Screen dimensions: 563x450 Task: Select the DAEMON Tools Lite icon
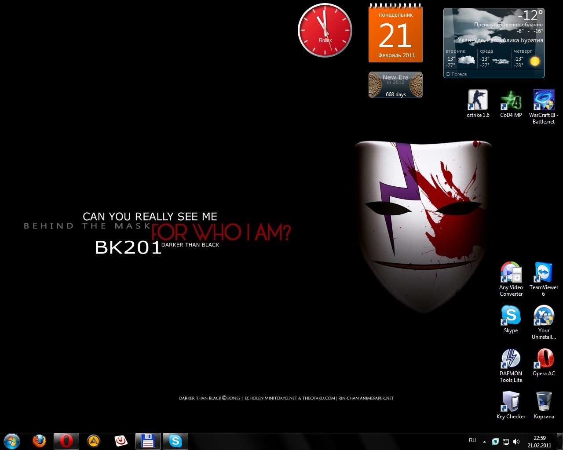(x=511, y=359)
